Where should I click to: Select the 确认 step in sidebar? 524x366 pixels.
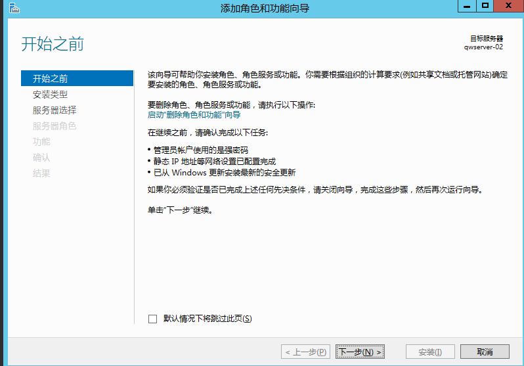(x=41, y=157)
